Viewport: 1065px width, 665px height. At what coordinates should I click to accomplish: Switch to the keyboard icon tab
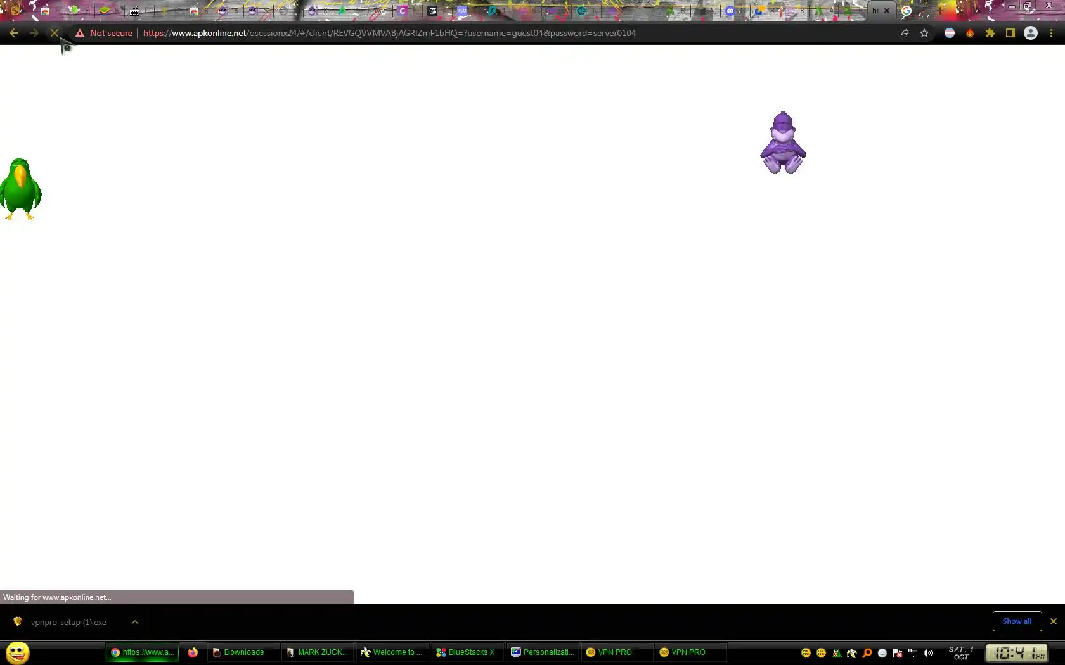134,11
